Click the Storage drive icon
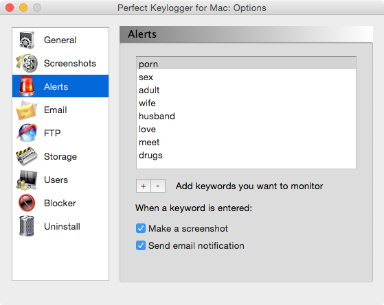Screen dimensions: 384x305 click(27, 156)
